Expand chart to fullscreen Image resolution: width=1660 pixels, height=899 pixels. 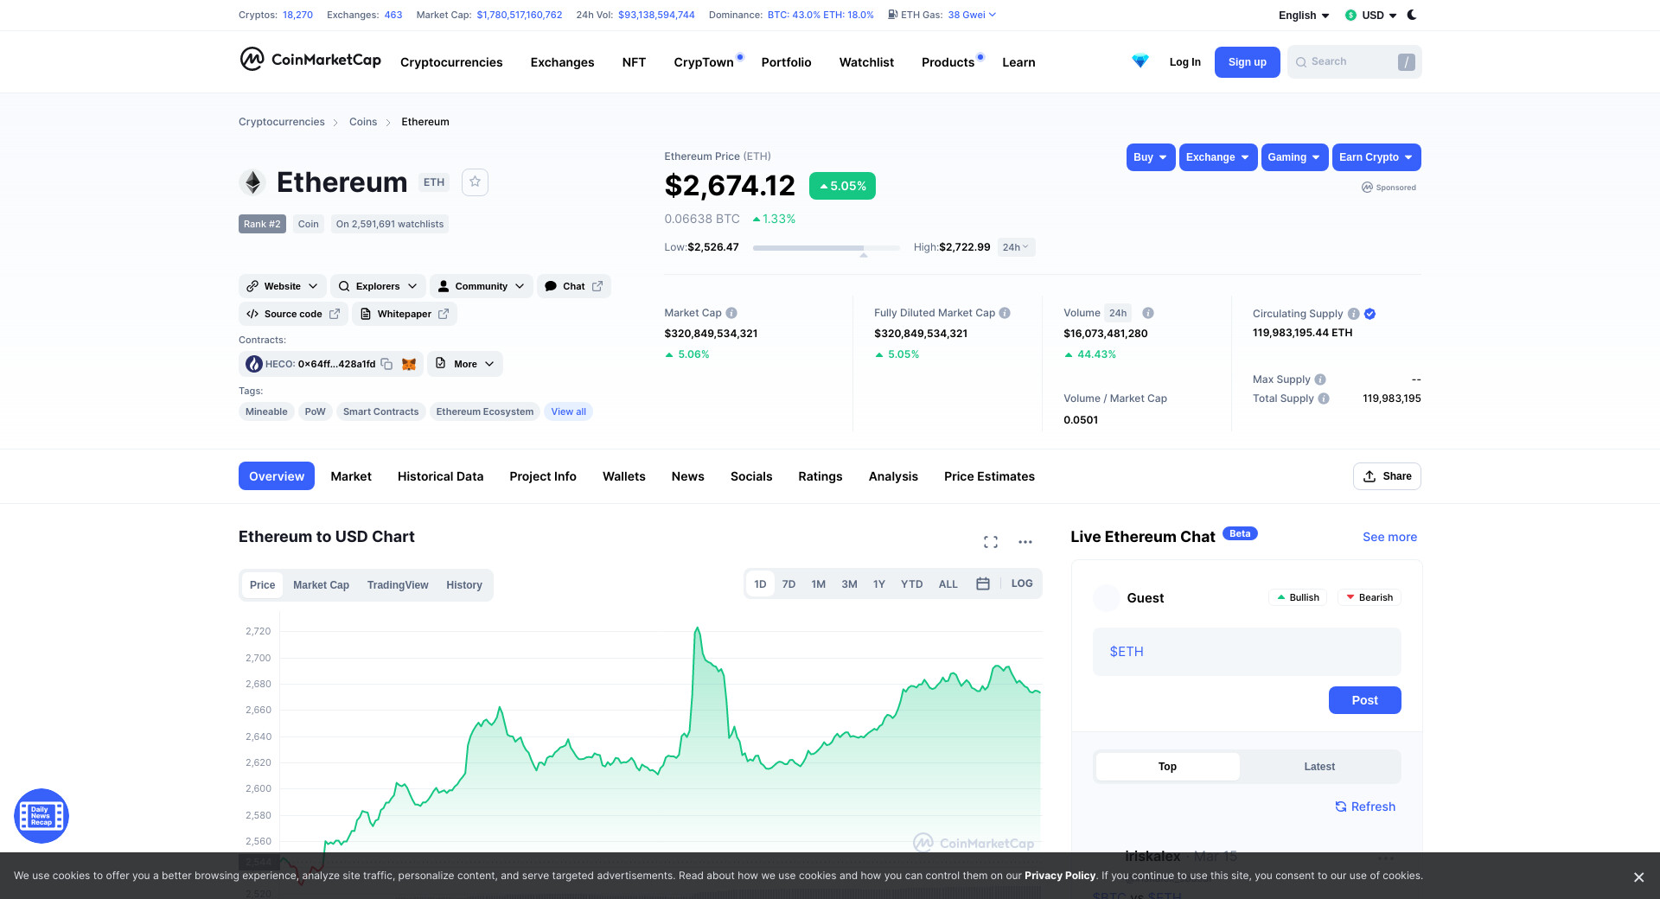click(991, 542)
